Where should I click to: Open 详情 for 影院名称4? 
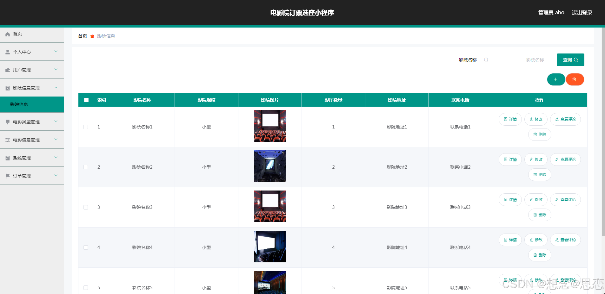click(x=510, y=240)
